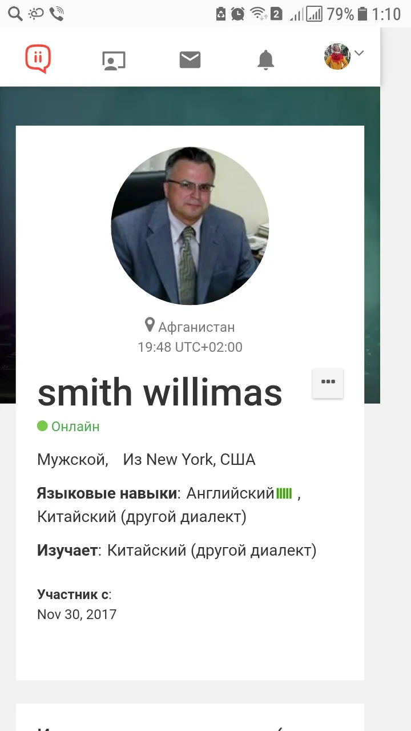Tap the user avatar in the header
The width and height of the screenshot is (411, 731).
point(337,57)
